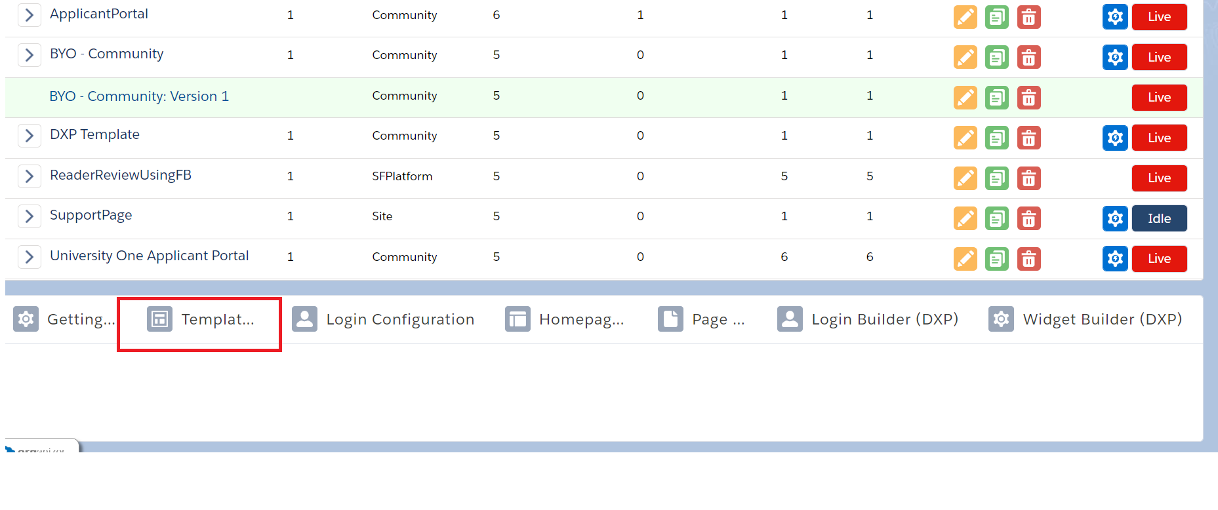Click the edit pencil icon for ApplicantPortal
The image size is (1218, 510).
point(965,17)
